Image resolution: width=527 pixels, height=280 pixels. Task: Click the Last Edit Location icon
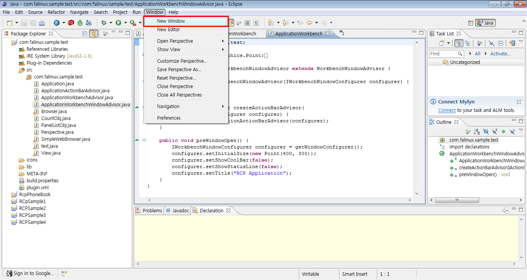300,23
